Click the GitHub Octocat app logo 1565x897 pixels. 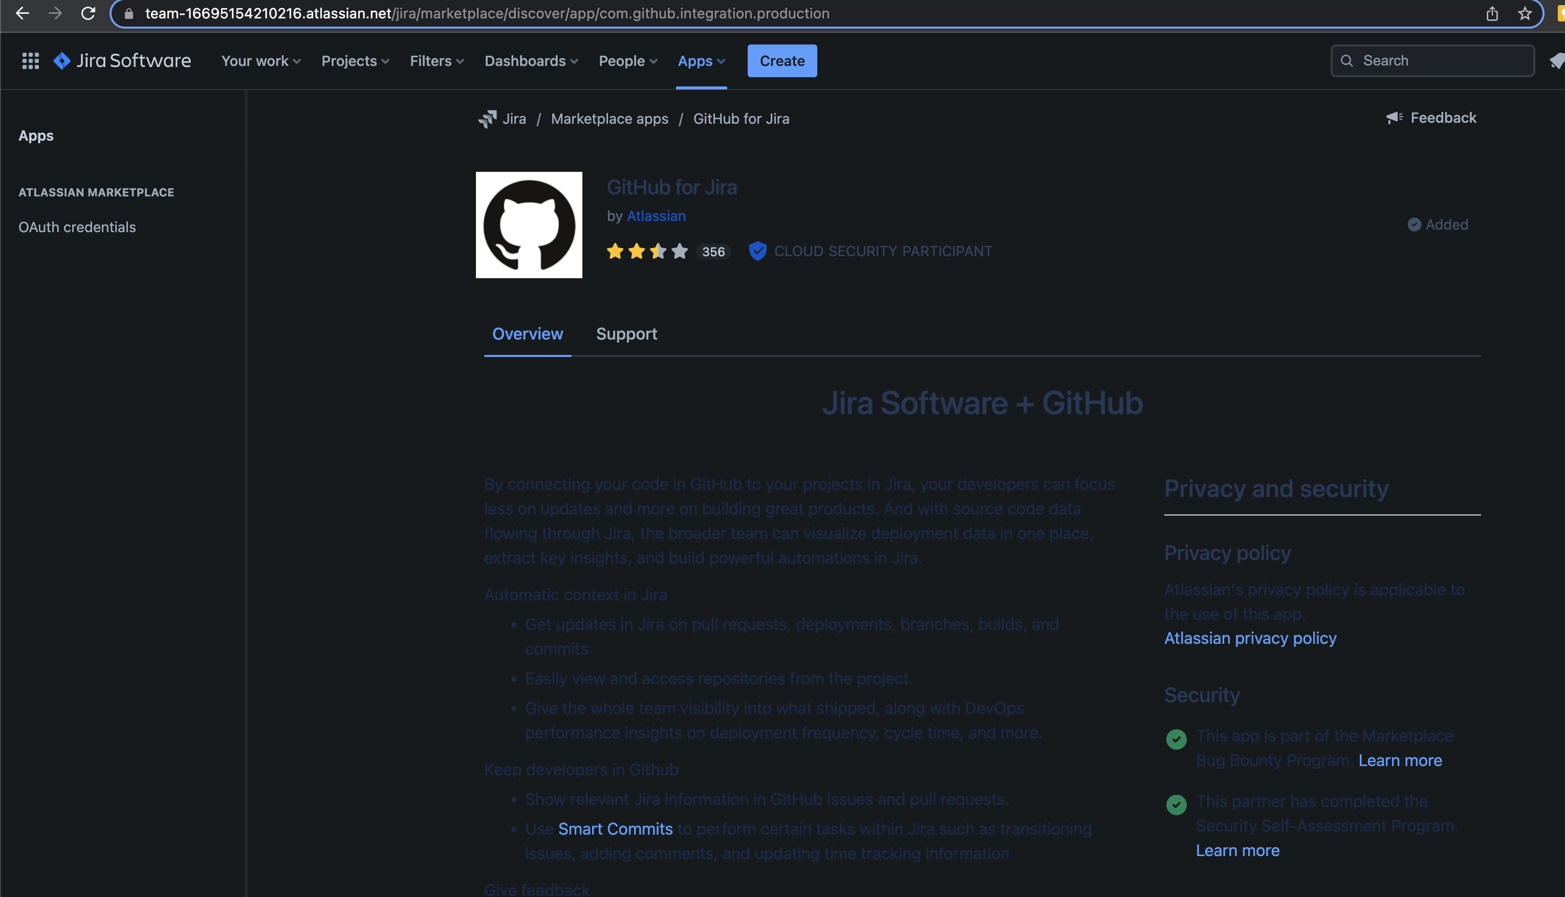pyautogui.click(x=528, y=224)
